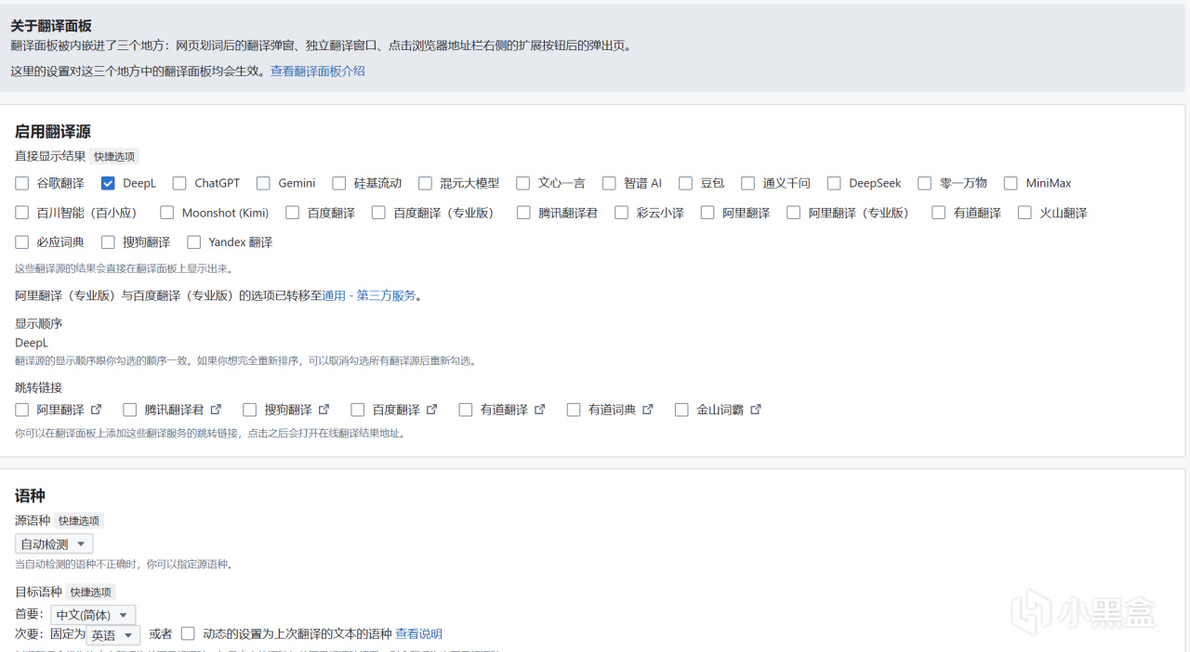Tick jump-link checkbox for 搜狗翻译

click(x=249, y=410)
